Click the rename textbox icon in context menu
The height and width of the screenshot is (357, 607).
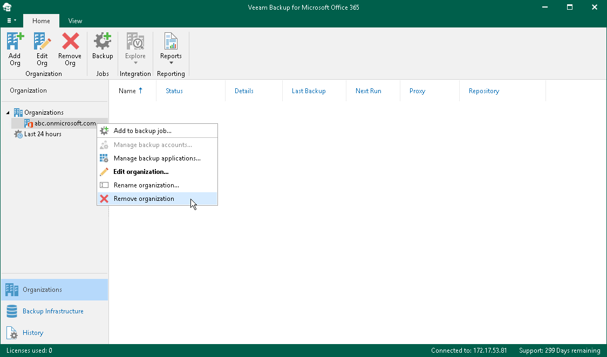104,185
